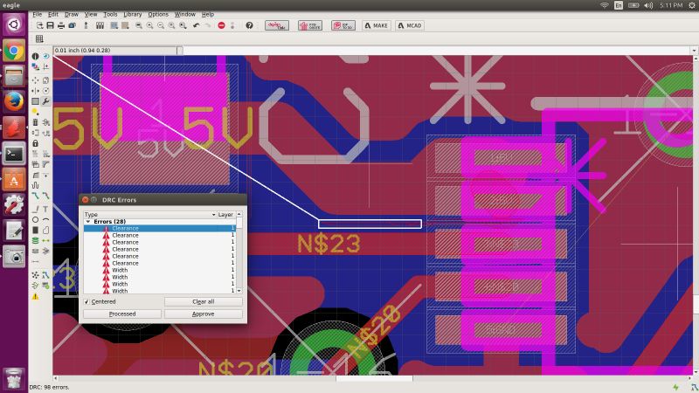Click the red Stop command icon
This screenshot has width=699, height=393.
[222, 25]
